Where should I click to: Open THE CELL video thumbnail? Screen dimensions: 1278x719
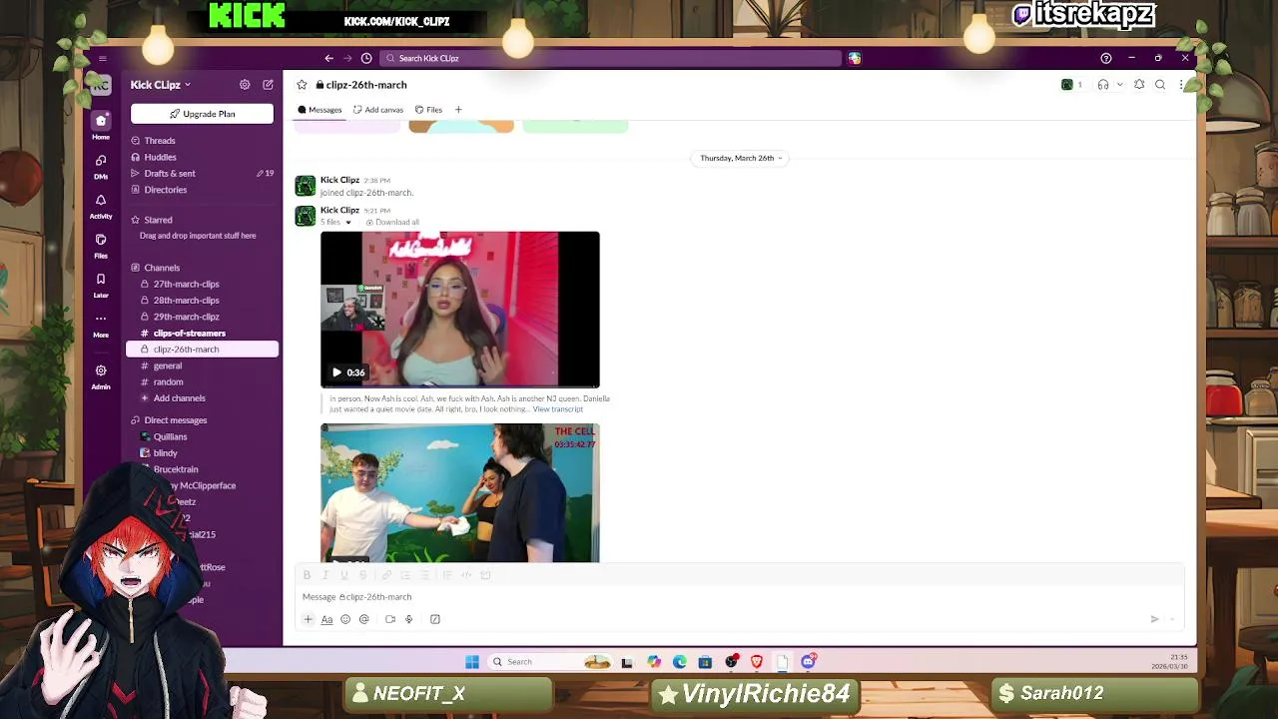pyautogui.click(x=460, y=493)
